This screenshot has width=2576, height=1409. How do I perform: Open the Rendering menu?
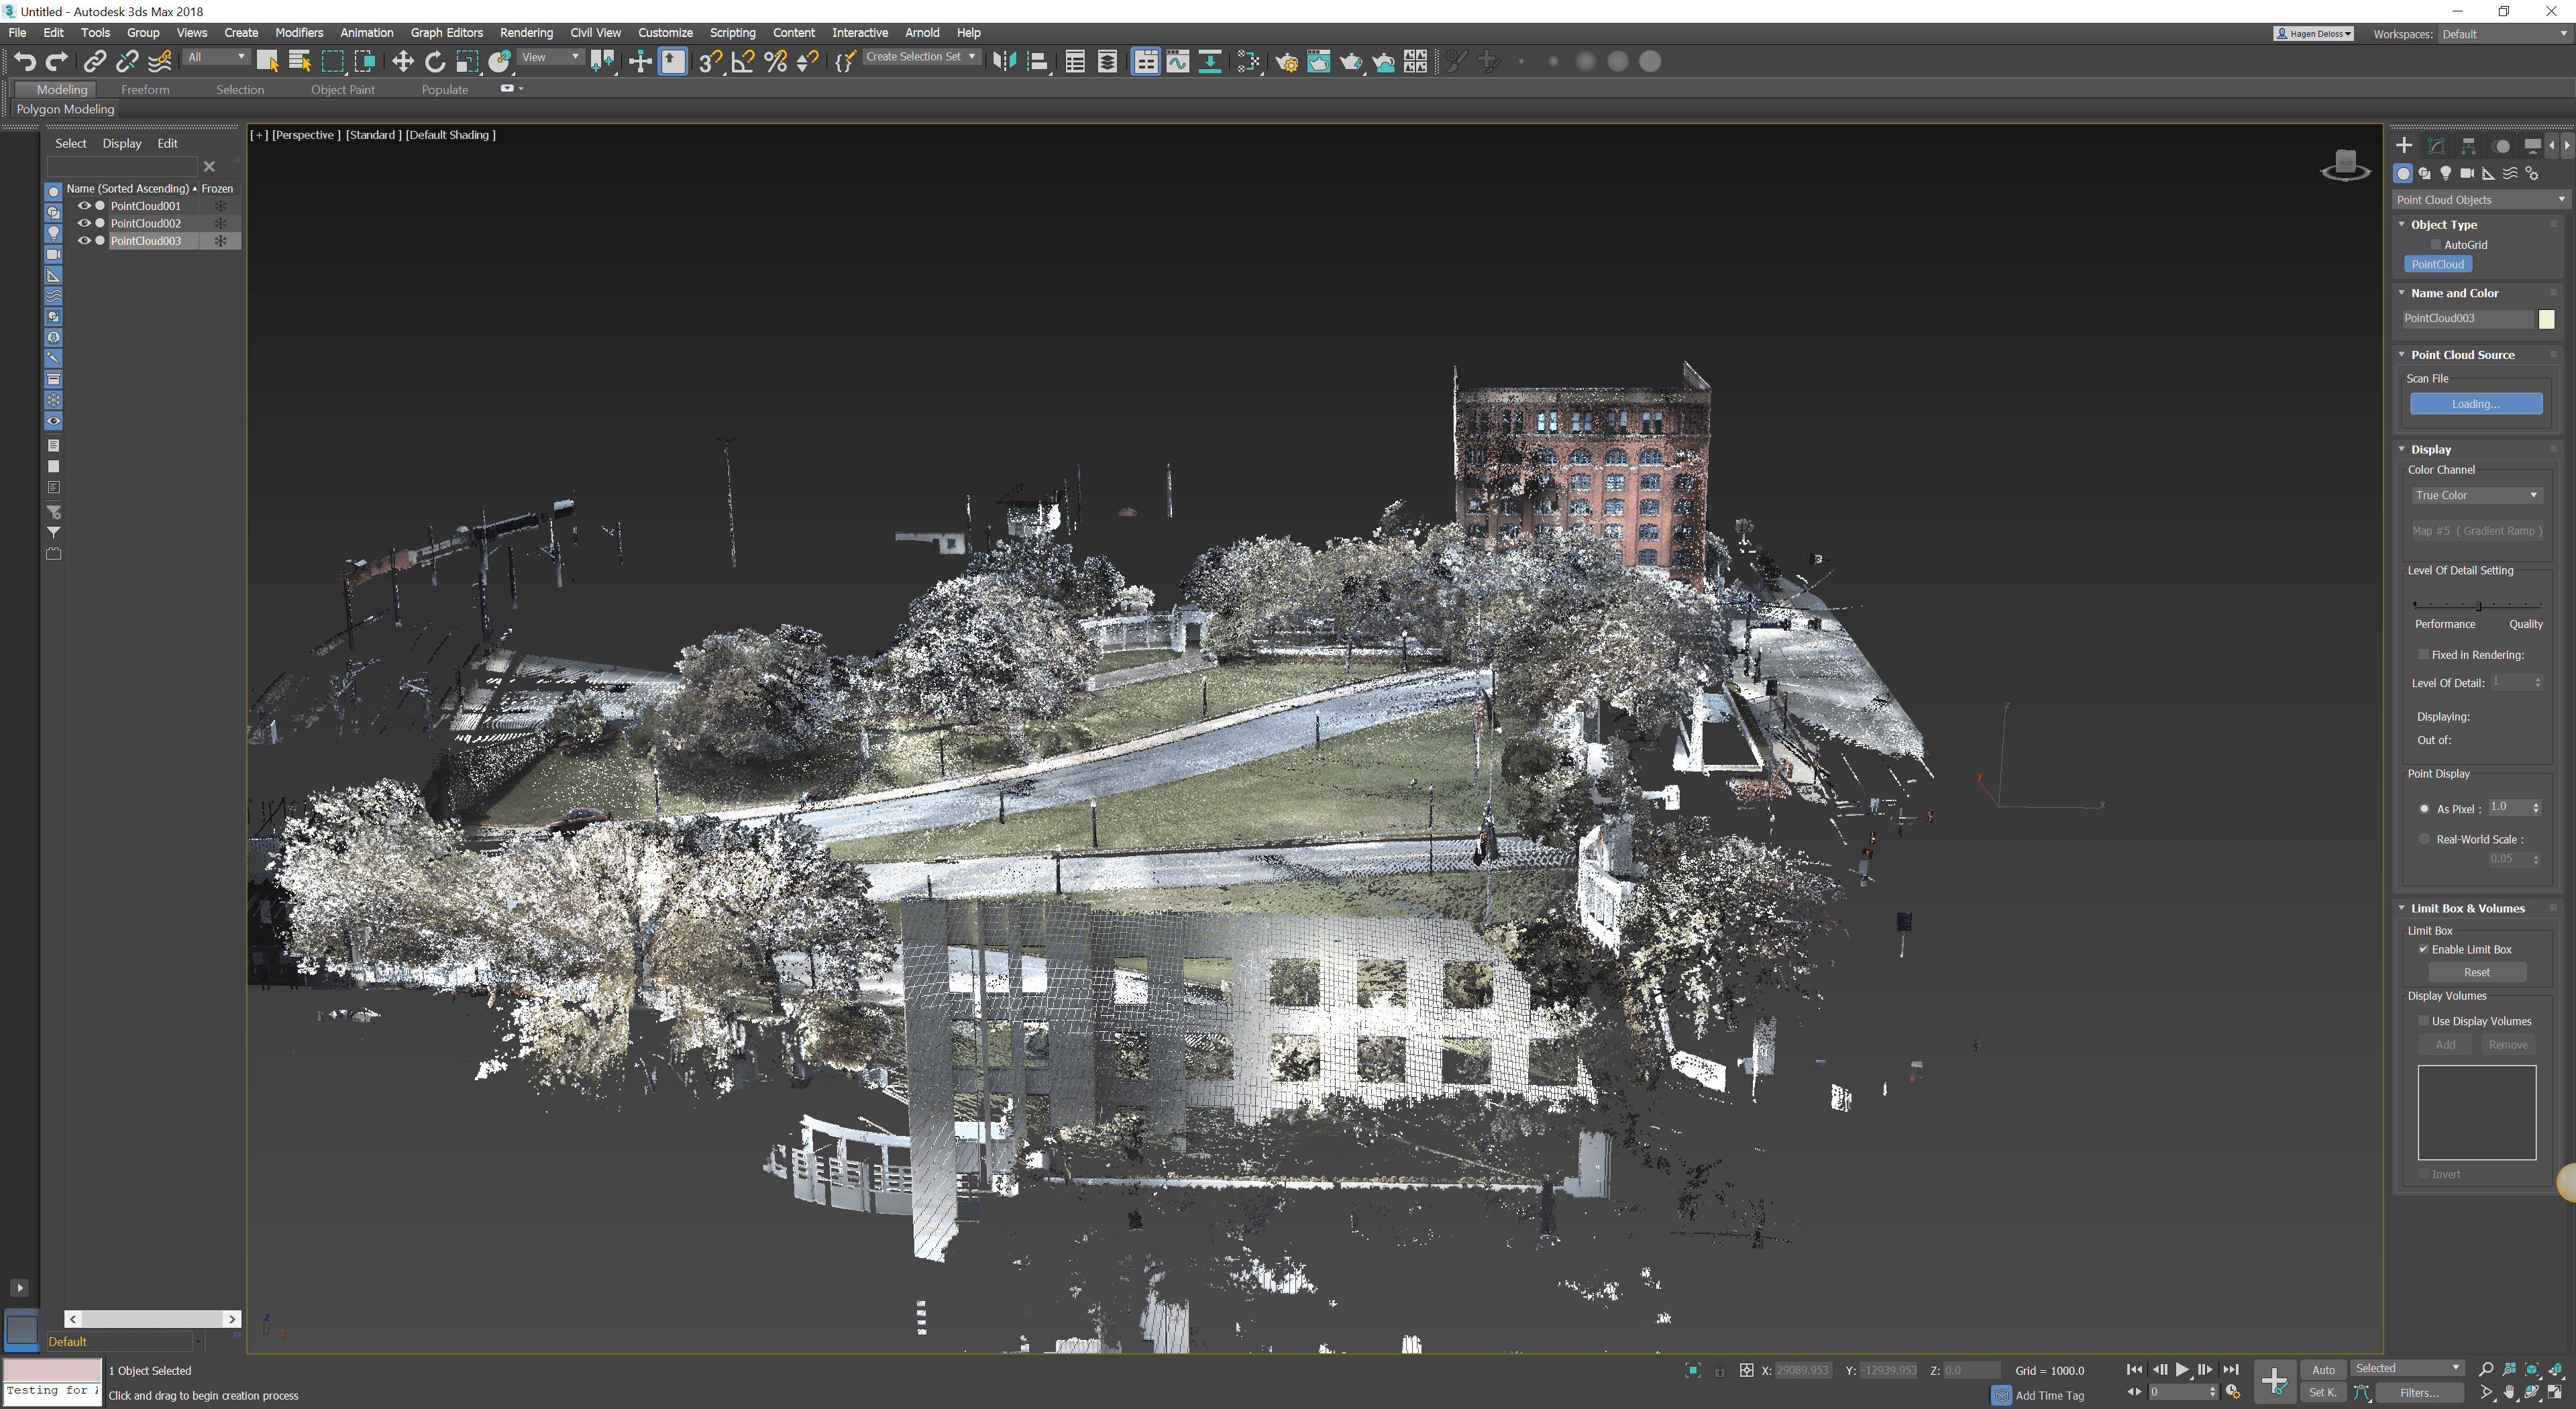(x=526, y=33)
